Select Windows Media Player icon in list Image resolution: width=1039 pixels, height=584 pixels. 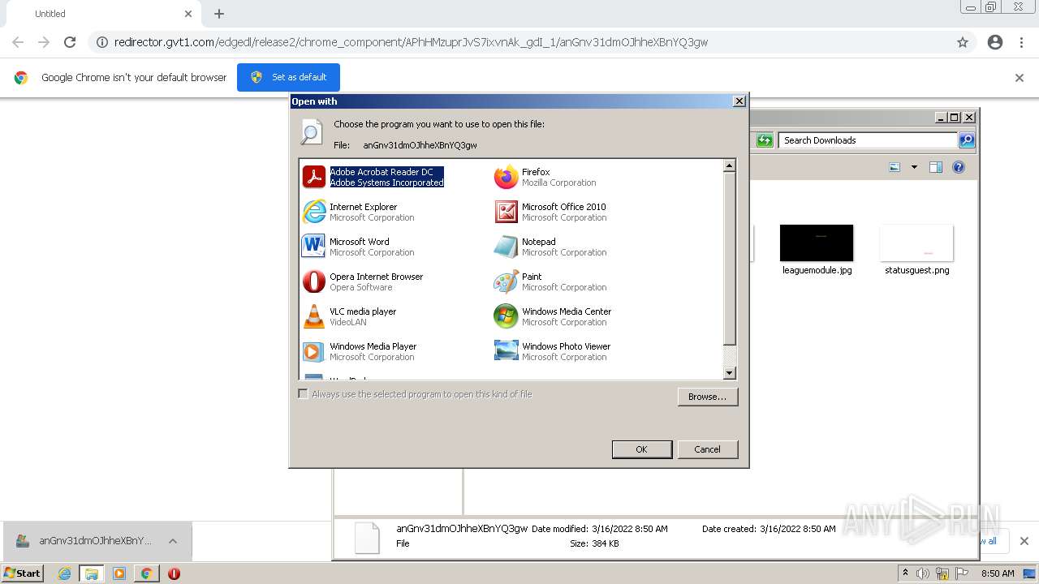(313, 351)
